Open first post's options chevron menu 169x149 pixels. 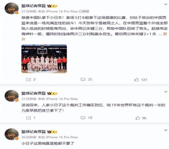pyautogui.click(x=166, y=4)
